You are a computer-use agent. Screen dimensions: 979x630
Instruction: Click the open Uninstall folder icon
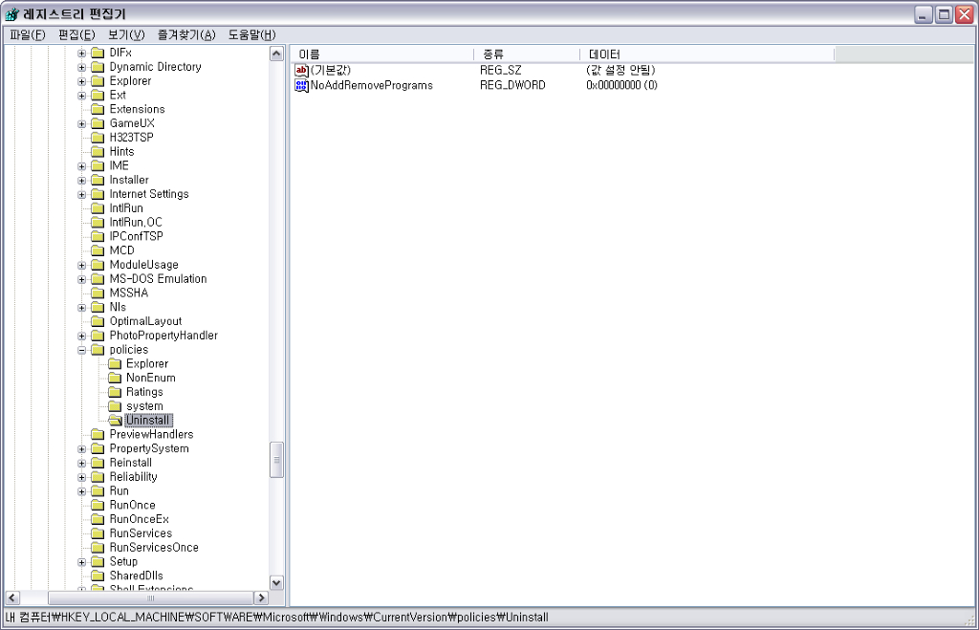click(115, 421)
